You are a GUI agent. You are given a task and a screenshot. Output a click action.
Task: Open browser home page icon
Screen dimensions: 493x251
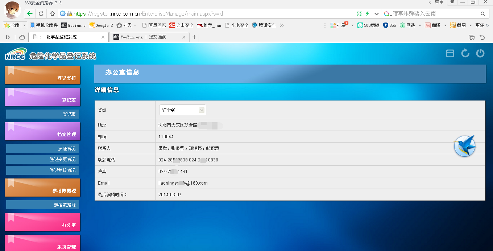pos(52,14)
